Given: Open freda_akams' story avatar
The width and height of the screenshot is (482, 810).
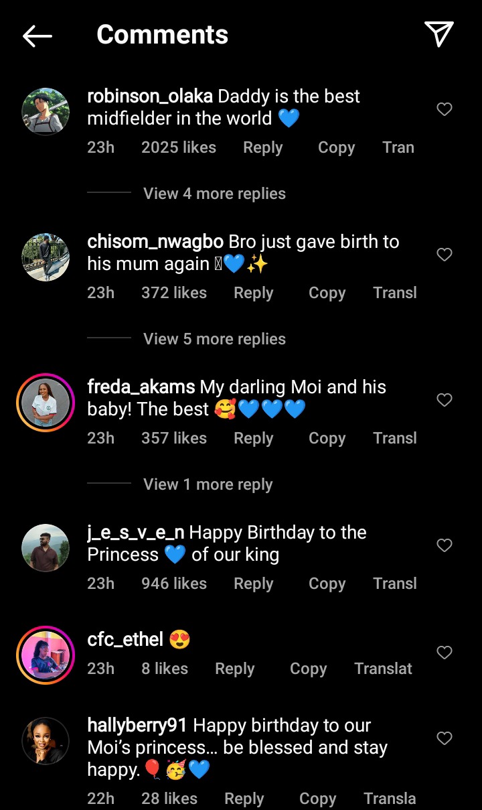Looking at the screenshot, I should (x=46, y=403).
